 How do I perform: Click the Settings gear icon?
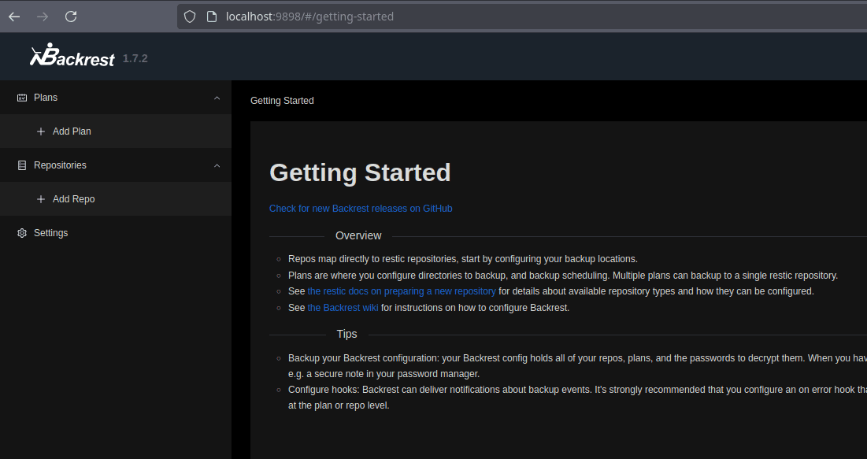[x=22, y=233]
